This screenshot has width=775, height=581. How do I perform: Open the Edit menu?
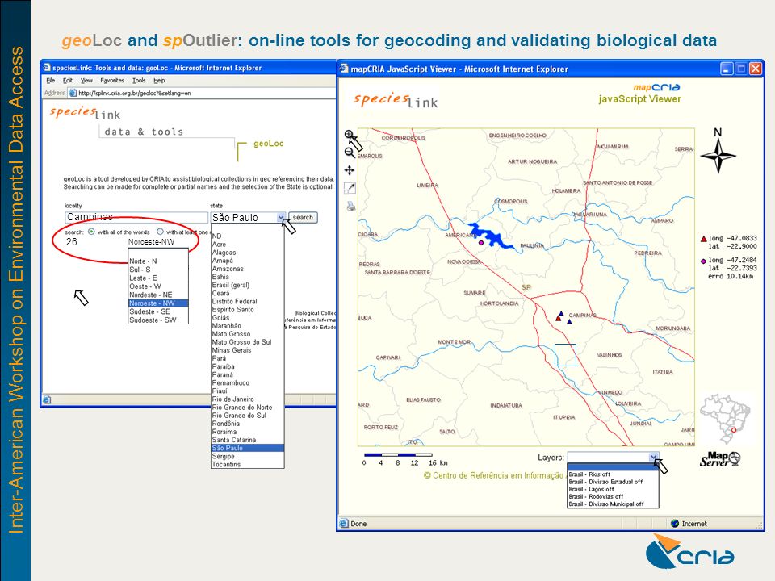[68, 80]
